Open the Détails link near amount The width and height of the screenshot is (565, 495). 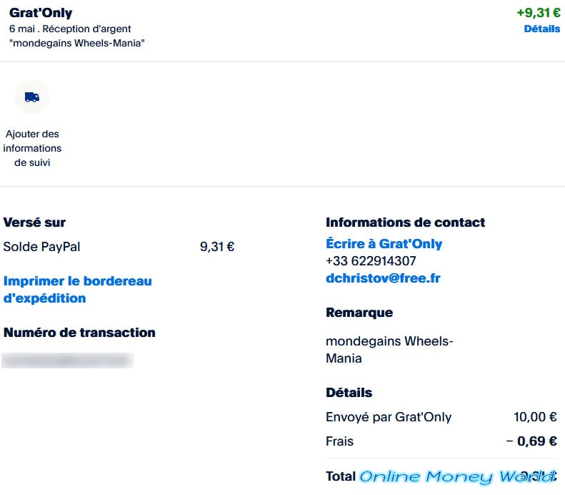(x=542, y=29)
